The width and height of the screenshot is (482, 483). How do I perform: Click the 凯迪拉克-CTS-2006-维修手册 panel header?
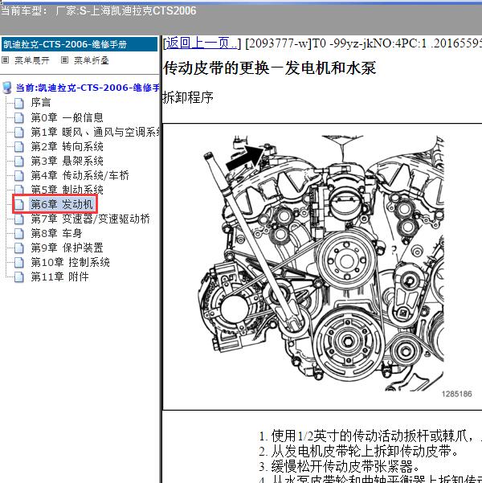80,44
